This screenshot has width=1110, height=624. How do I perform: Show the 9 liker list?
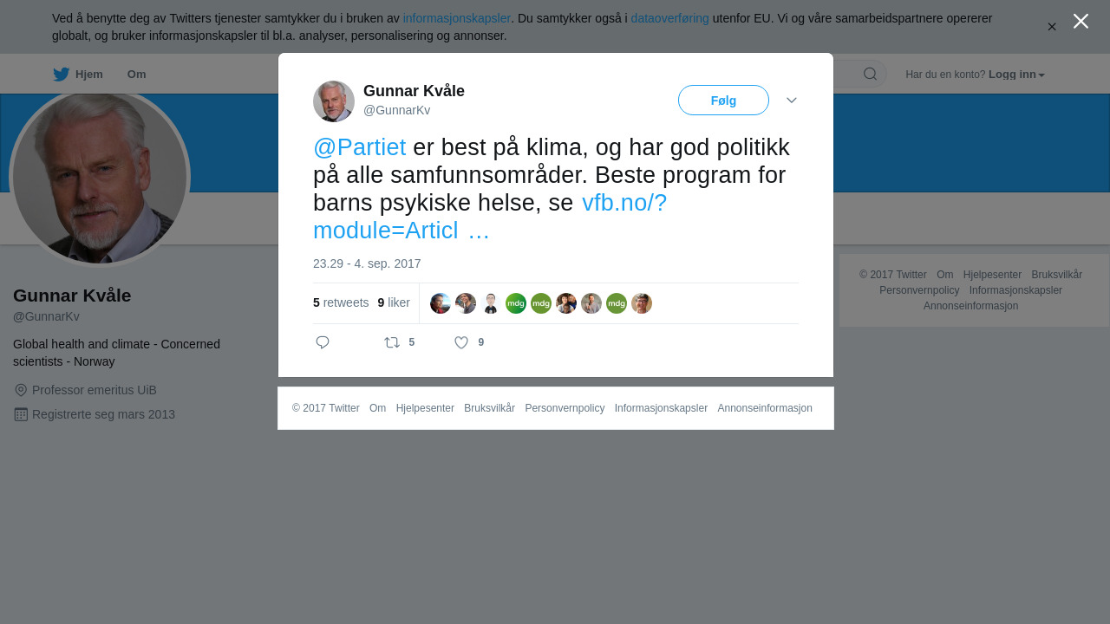tap(394, 302)
